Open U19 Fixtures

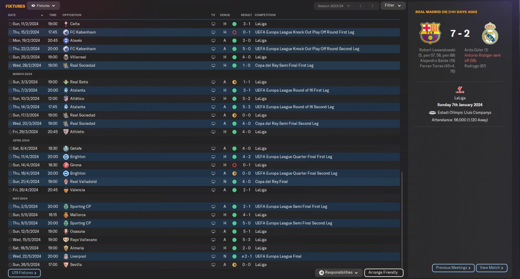(24, 273)
